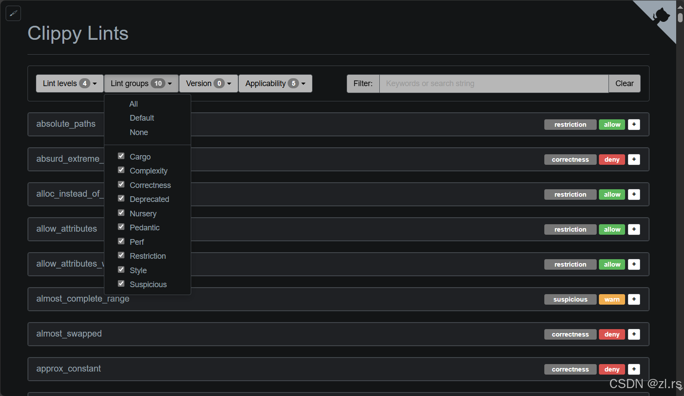The width and height of the screenshot is (684, 396).
Task: Uncheck the Nursery lint group
Action: tap(121, 213)
